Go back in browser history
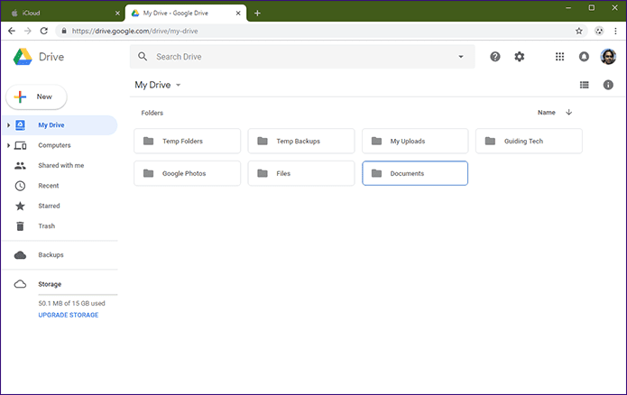The height and width of the screenshot is (395, 627). 12,31
